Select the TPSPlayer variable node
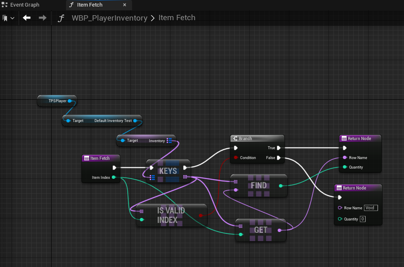The height and width of the screenshot is (267, 404). (x=57, y=101)
